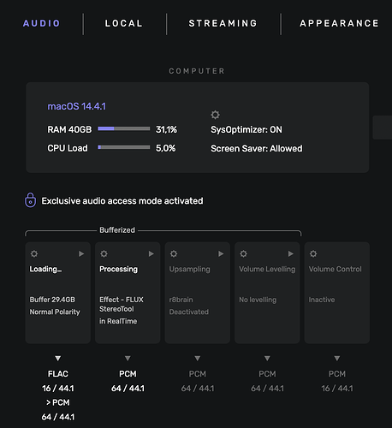Open gear settings on Processing card
This screenshot has width=392, height=428.
click(x=104, y=253)
